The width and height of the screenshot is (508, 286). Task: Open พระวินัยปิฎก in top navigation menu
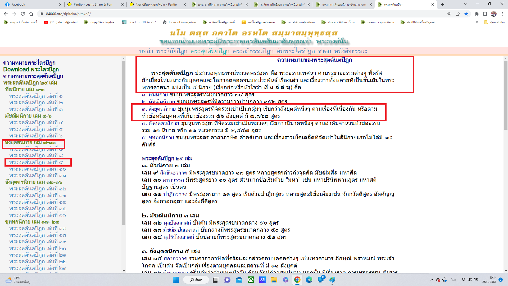click(x=172, y=51)
